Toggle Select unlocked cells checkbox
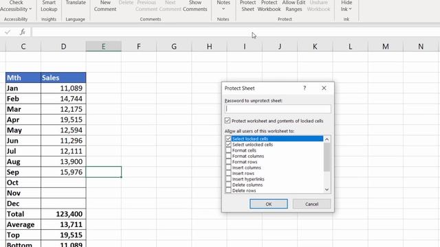 [228, 145]
